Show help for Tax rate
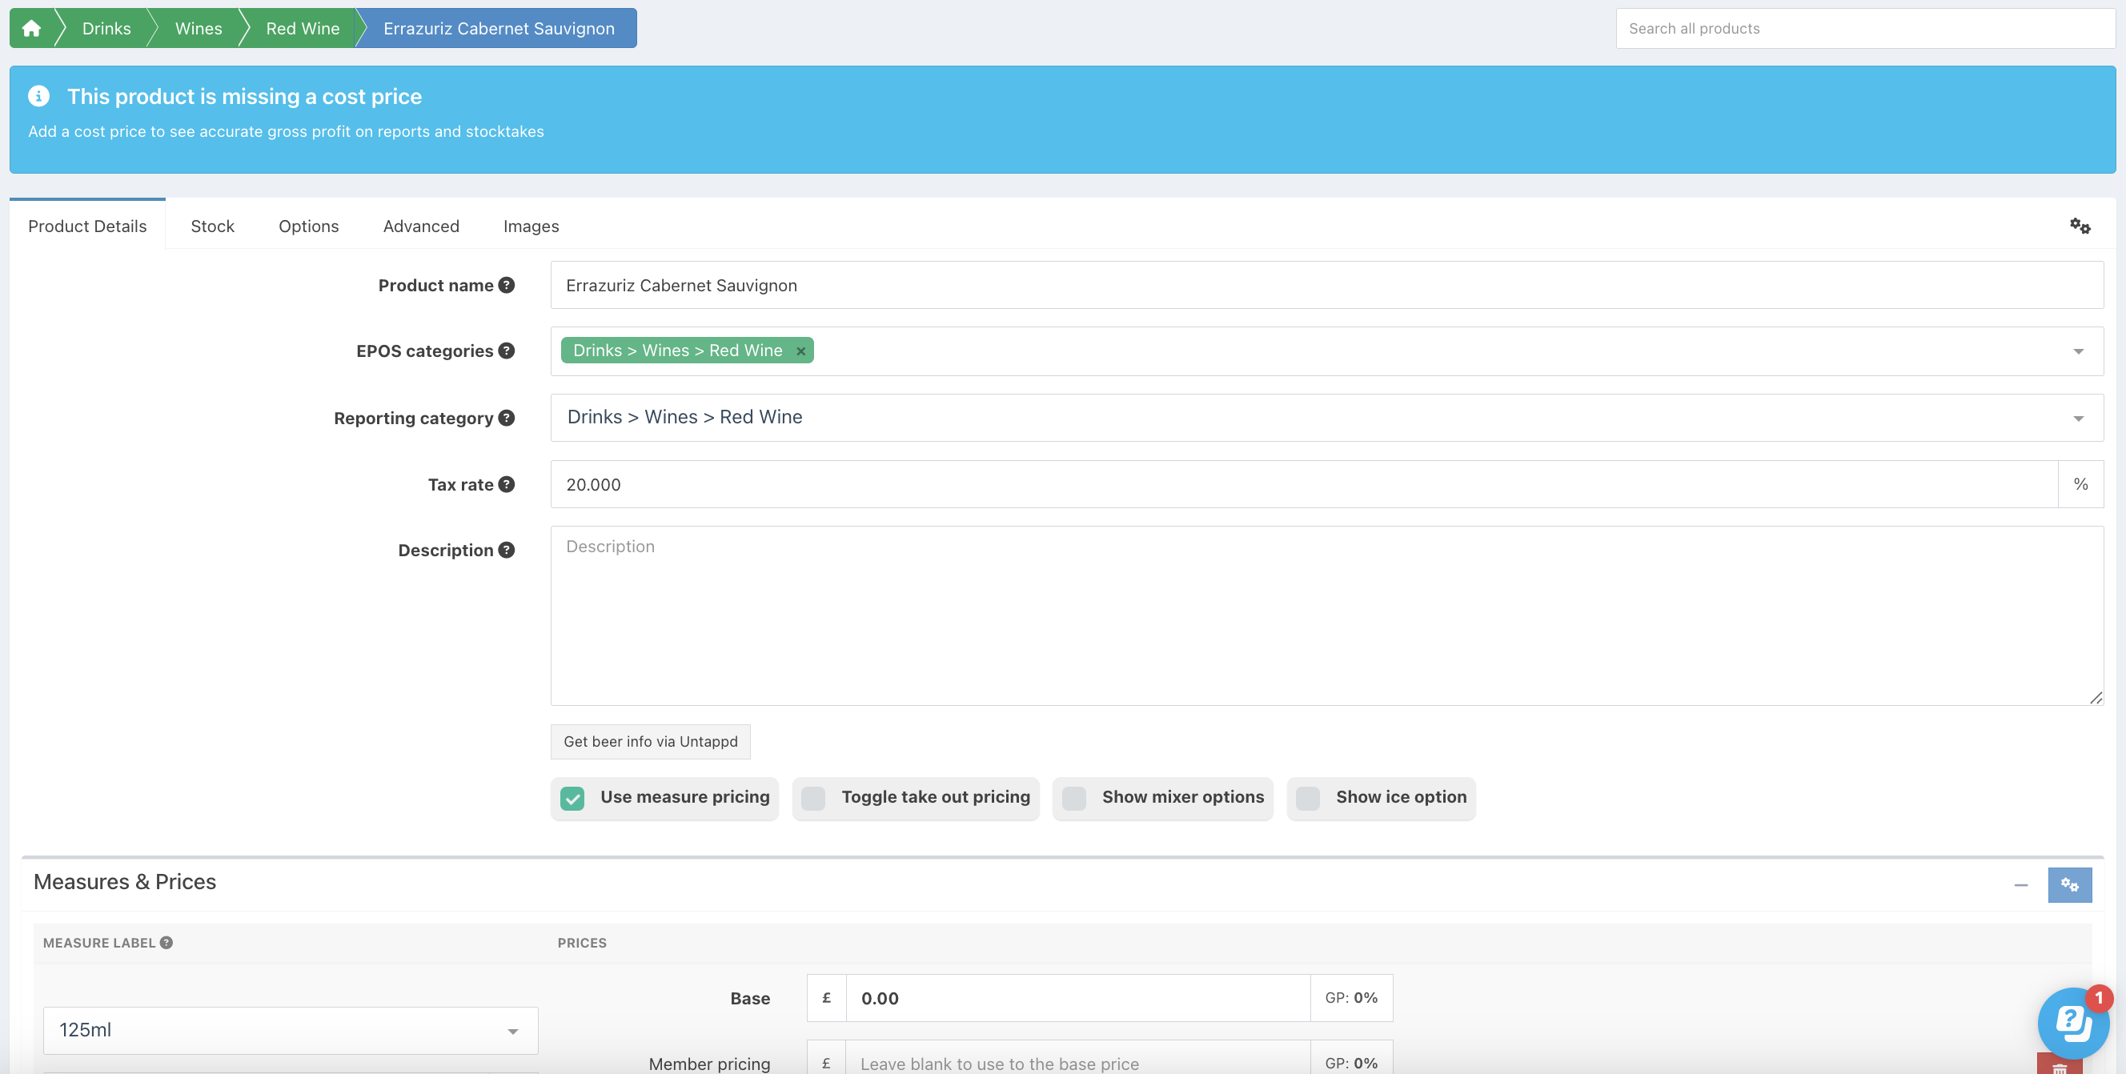 pos(507,484)
